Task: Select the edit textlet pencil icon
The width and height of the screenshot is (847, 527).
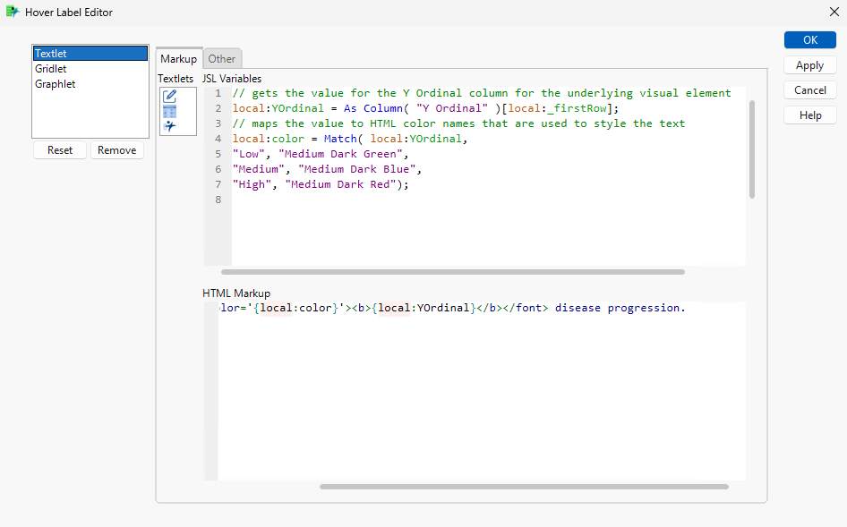Action: pos(169,96)
